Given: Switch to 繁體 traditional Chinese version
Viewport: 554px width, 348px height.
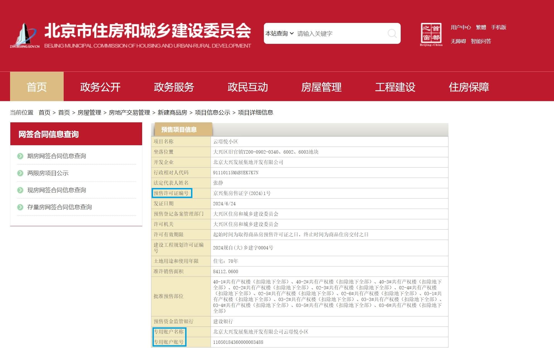Looking at the screenshot, I should coord(481,27).
